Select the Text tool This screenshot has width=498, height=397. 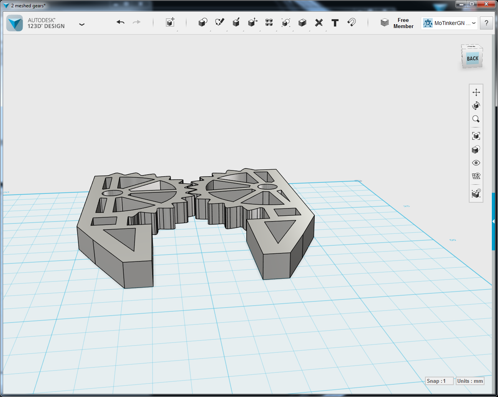pyautogui.click(x=335, y=23)
